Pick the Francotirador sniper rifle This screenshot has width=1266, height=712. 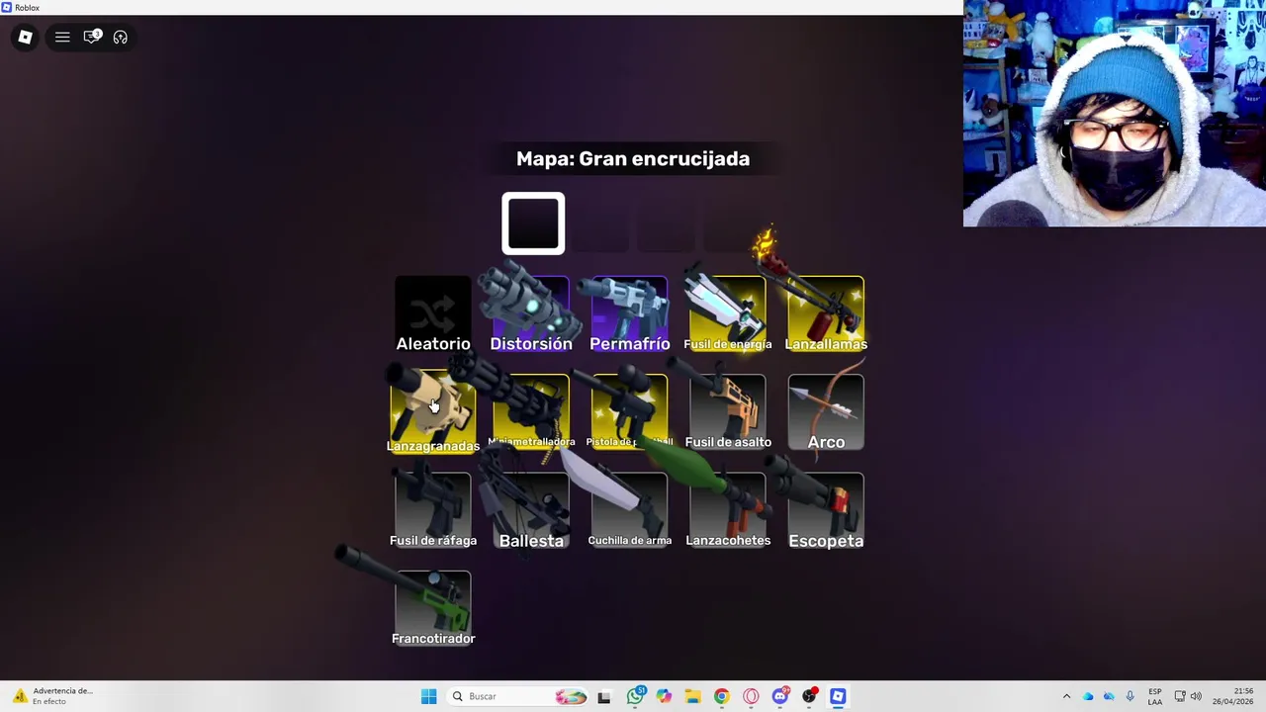(x=433, y=608)
